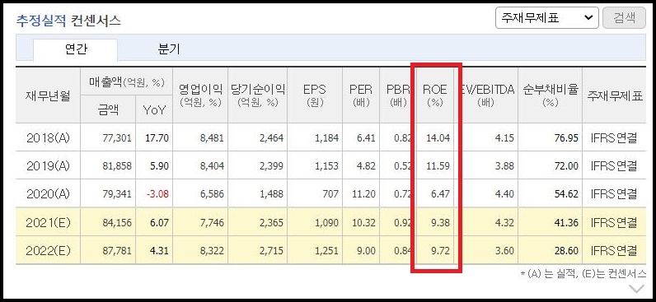
Task: Click EPS value 1,251
Action: click(x=326, y=251)
